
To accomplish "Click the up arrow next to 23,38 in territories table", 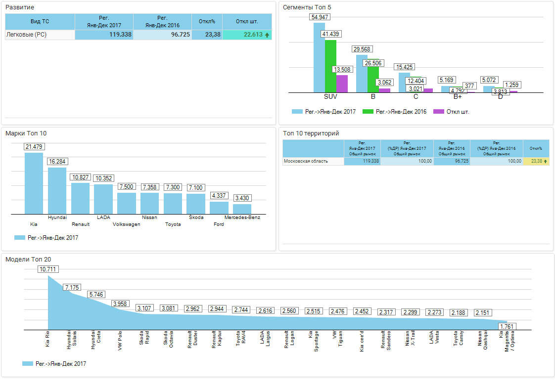I will coord(545,161).
